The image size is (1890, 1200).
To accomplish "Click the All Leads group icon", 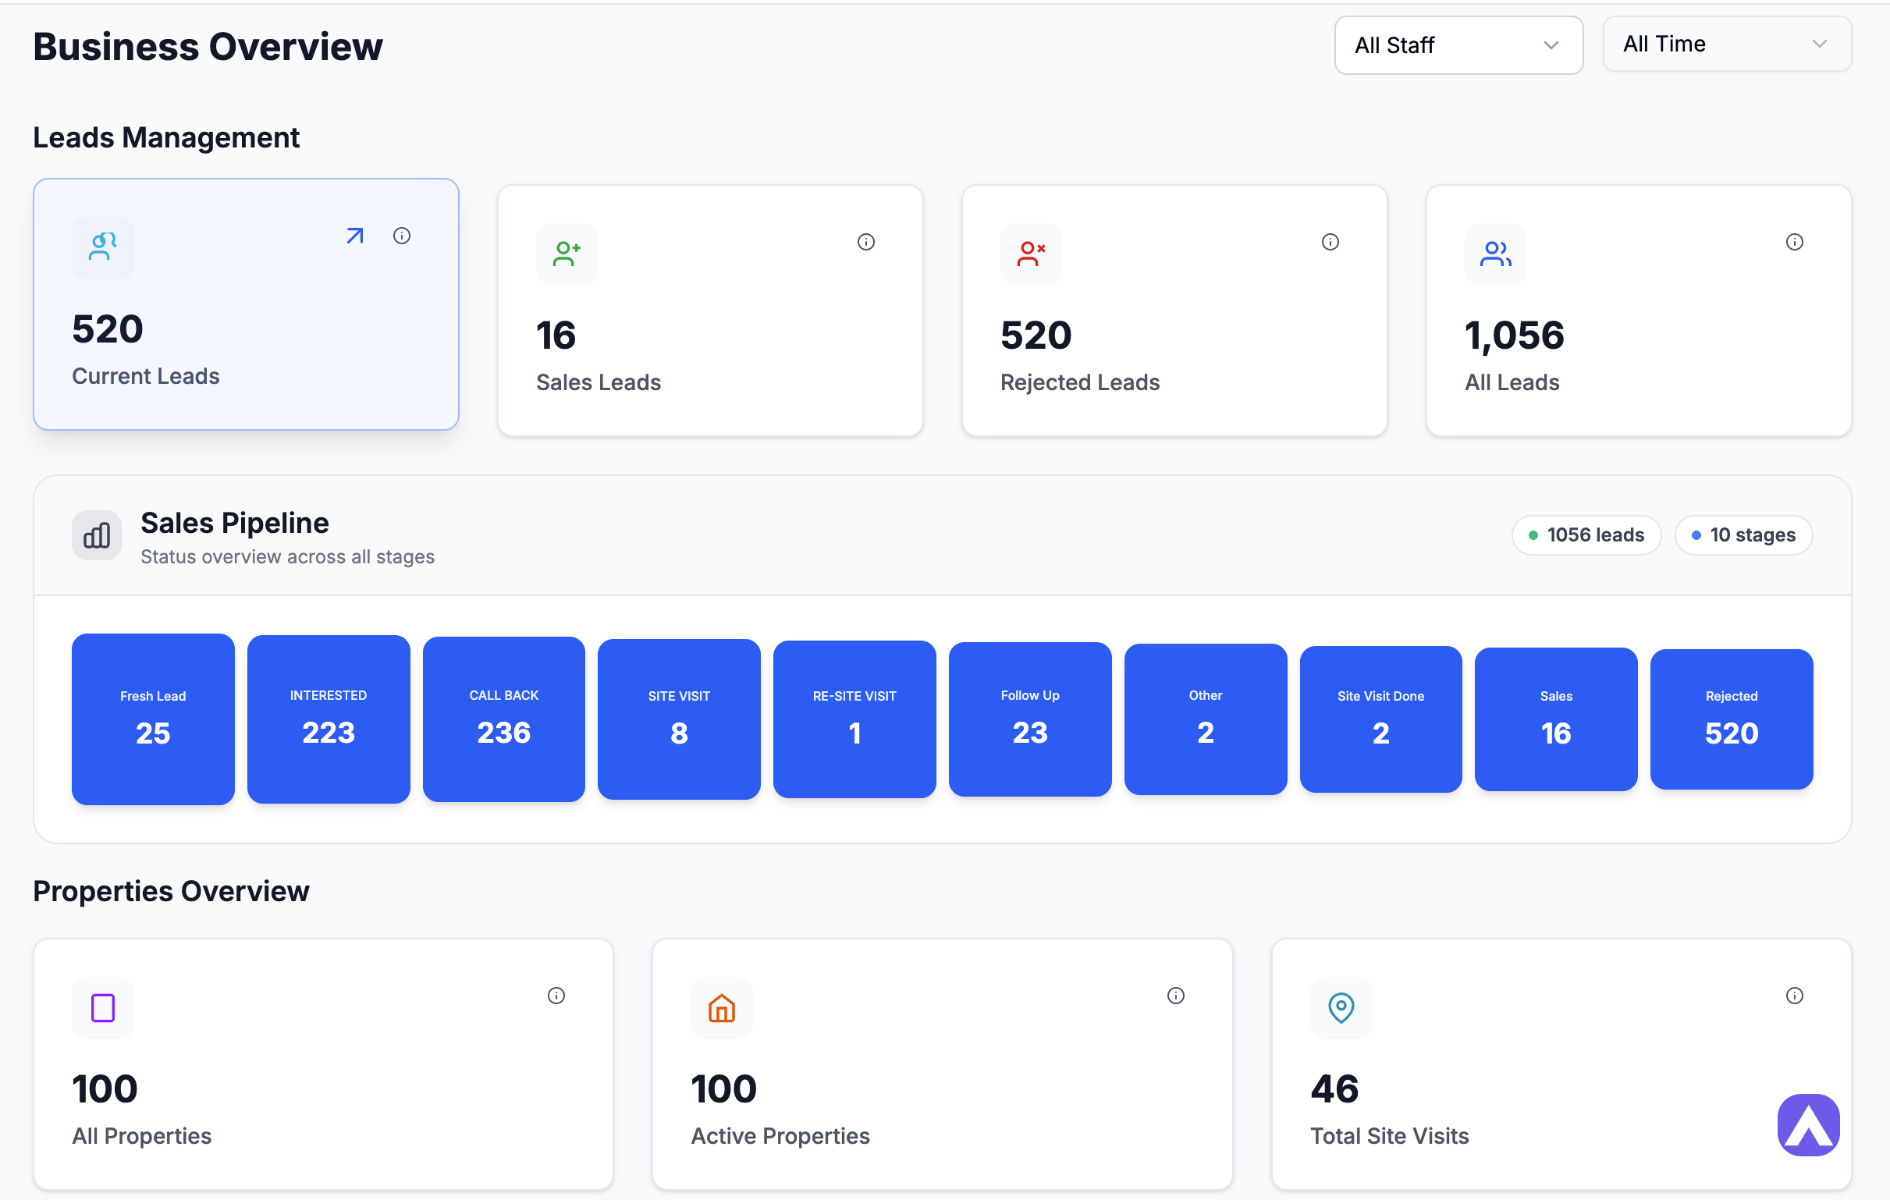I will tap(1494, 254).
